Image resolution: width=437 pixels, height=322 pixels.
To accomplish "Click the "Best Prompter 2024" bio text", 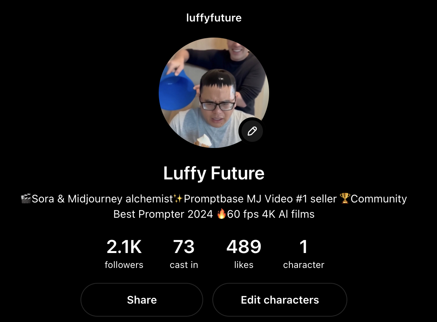I will tap(163, 214).
